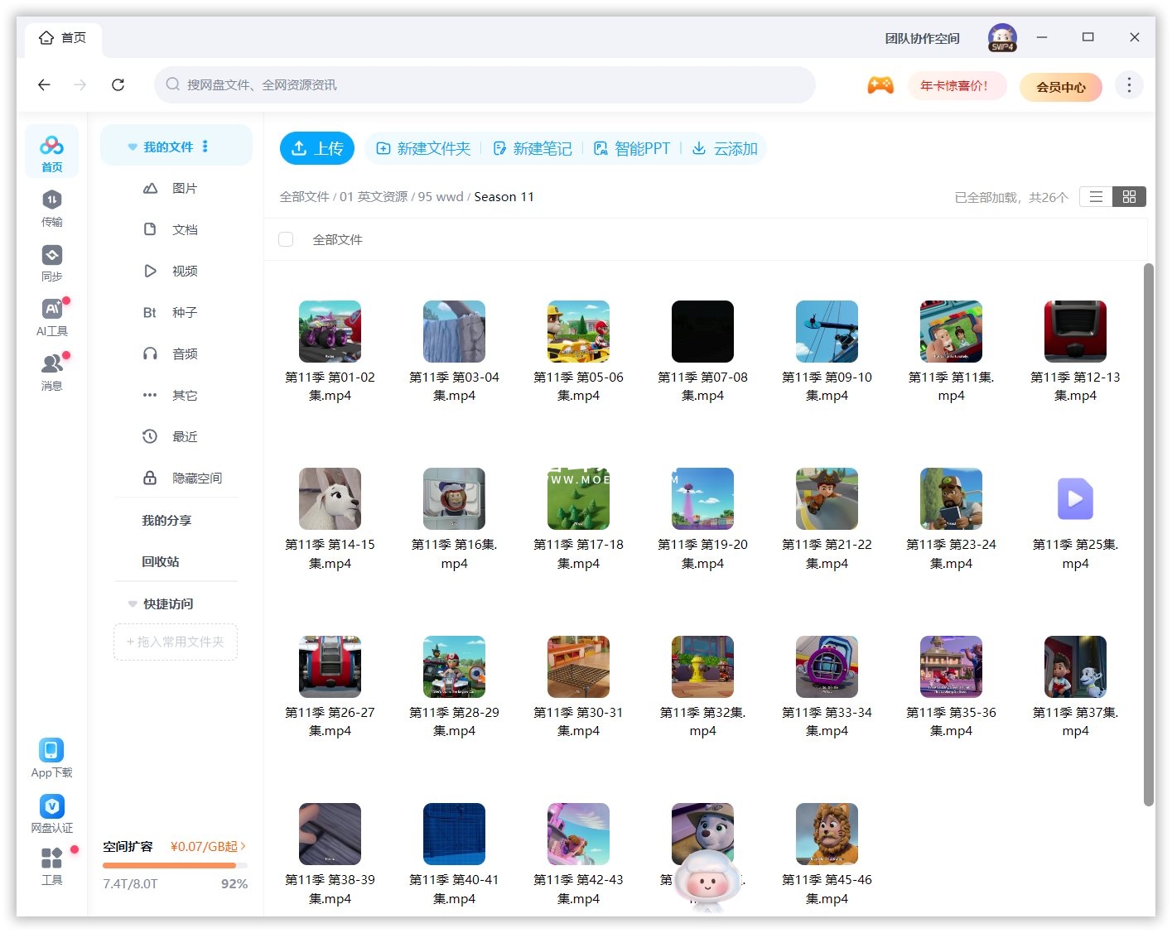Open 云添加 to add cloud tasks
Screen dimensions: 1172x933
click(x=725, y=148)
